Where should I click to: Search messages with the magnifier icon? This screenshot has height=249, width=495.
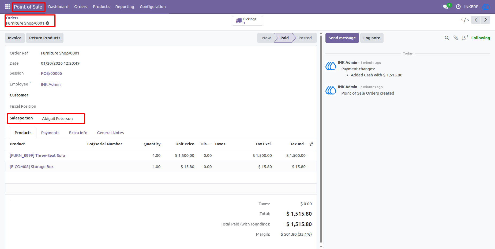(447, 38)
